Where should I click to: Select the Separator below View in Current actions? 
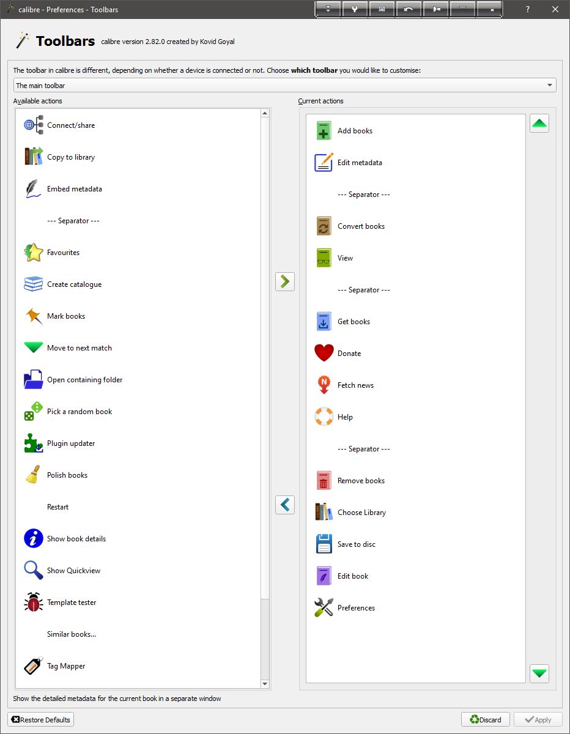(x=364, y=290)
